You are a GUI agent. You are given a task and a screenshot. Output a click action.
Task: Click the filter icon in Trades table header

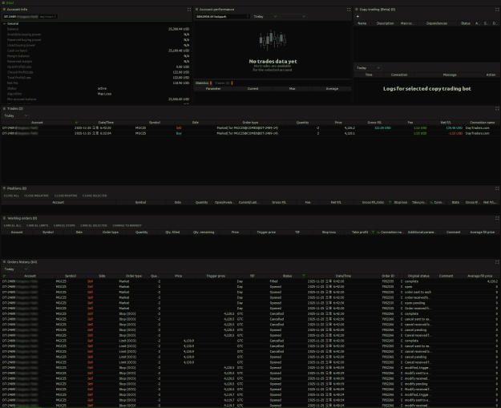(76, 123)
